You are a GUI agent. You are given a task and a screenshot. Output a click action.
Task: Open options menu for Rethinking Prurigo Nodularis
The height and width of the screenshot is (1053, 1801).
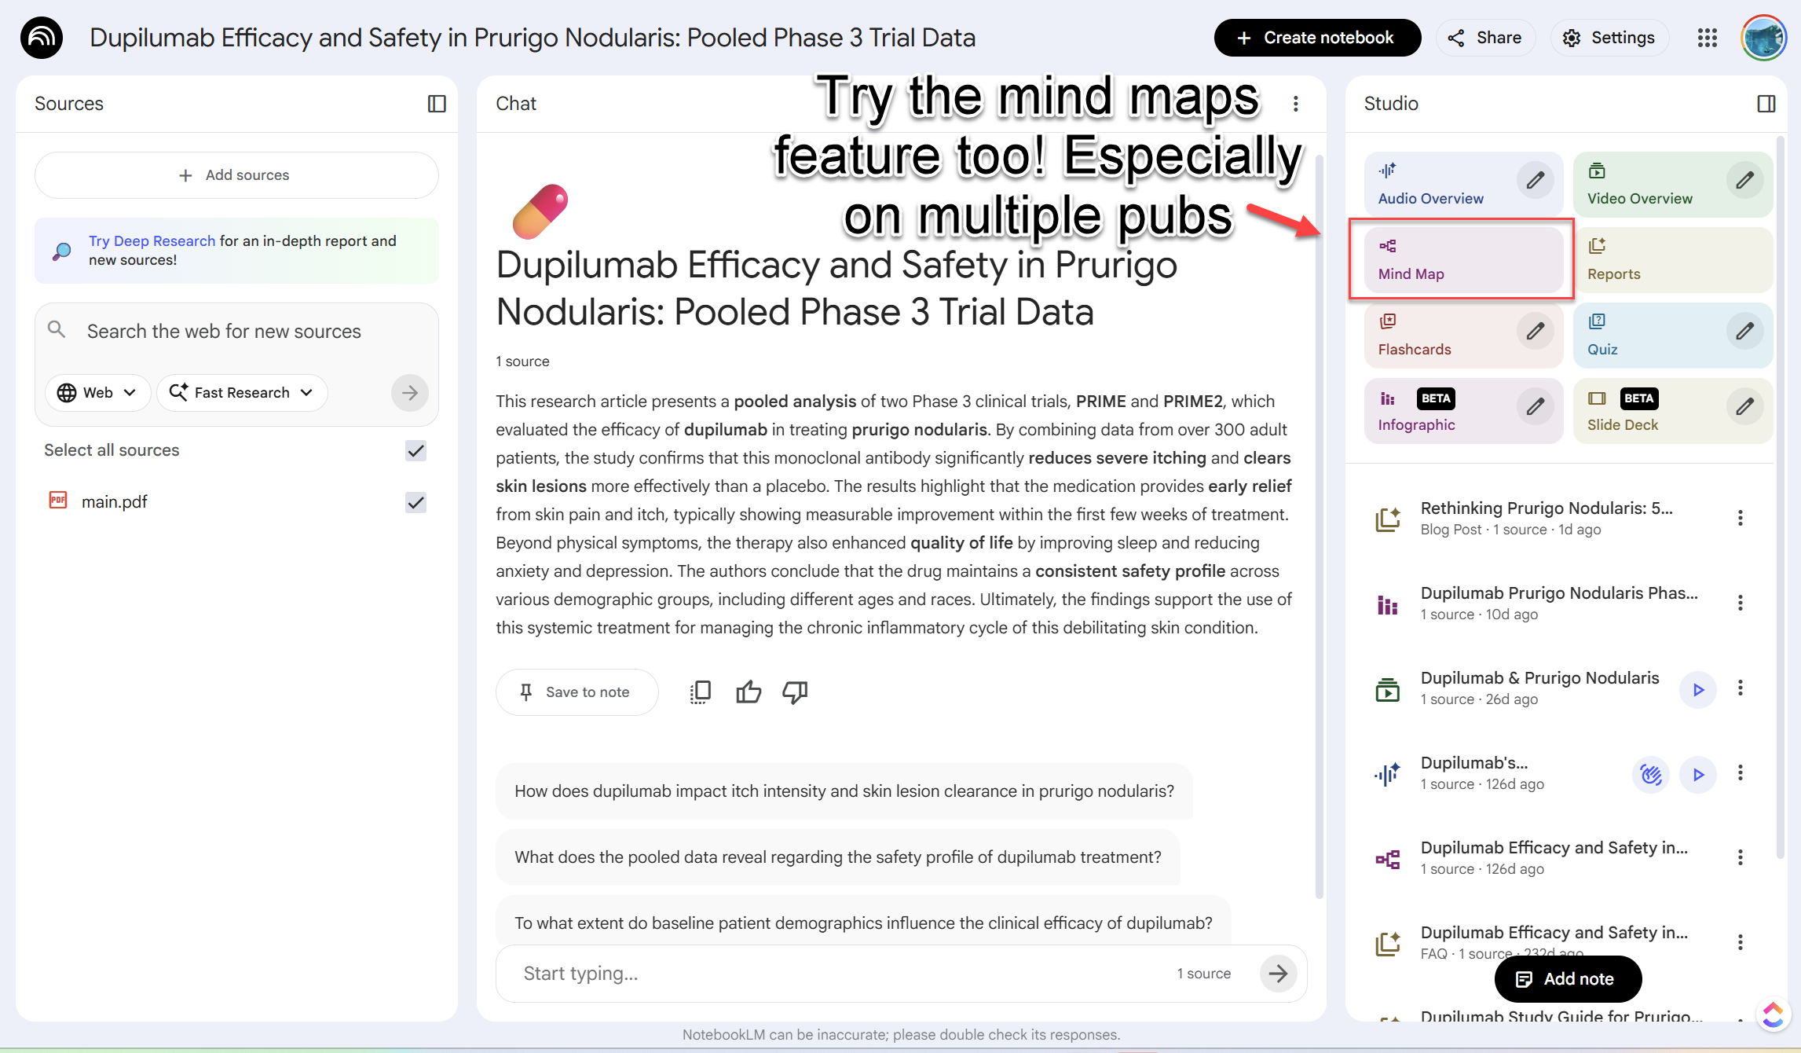pos(1741,518)
